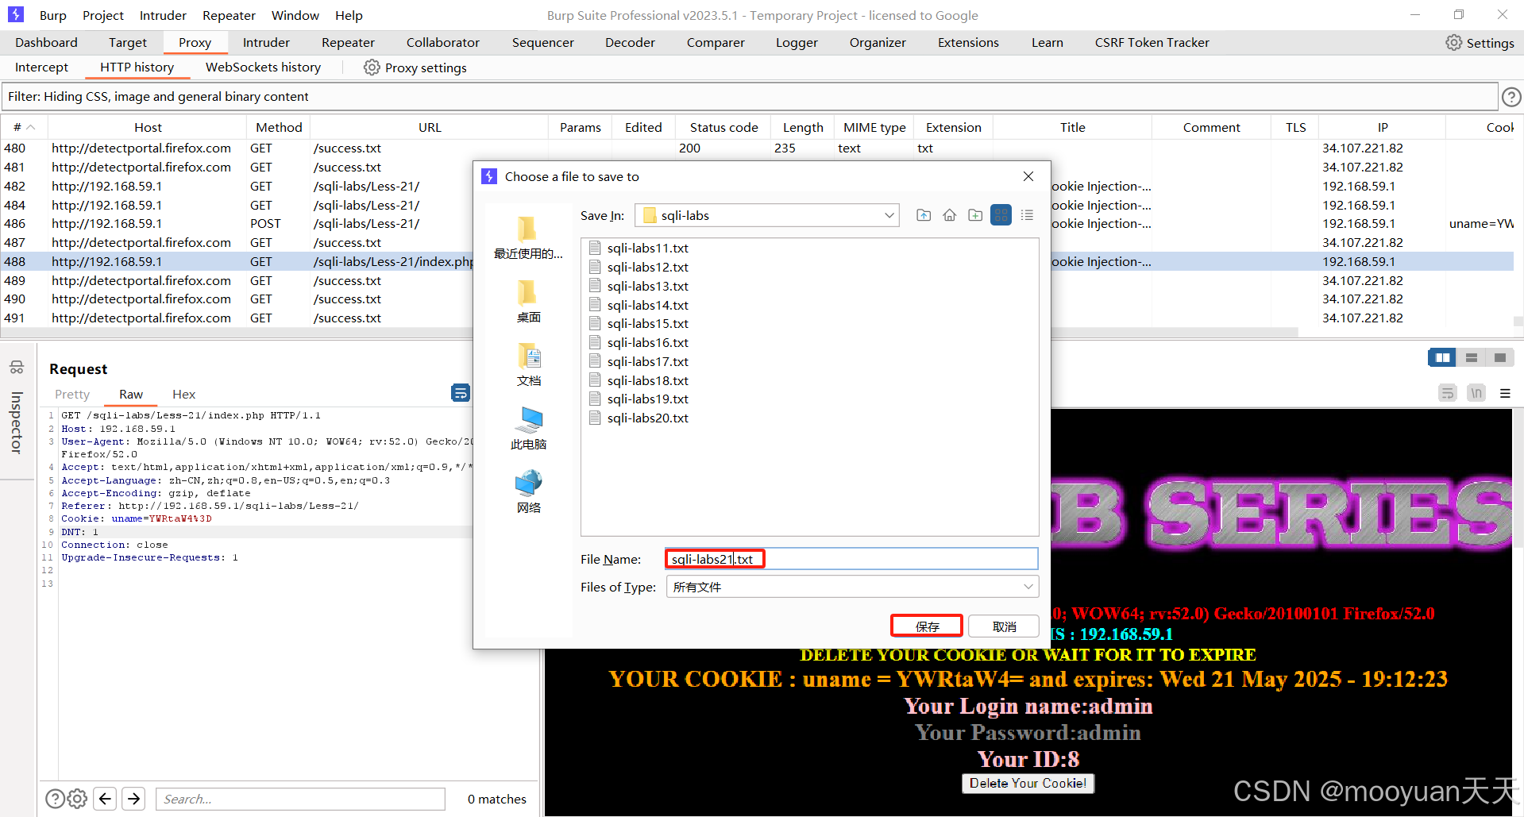
Task: Select combined tab layout view icon
Action: pyautogui.click(x=1500, y=358)
